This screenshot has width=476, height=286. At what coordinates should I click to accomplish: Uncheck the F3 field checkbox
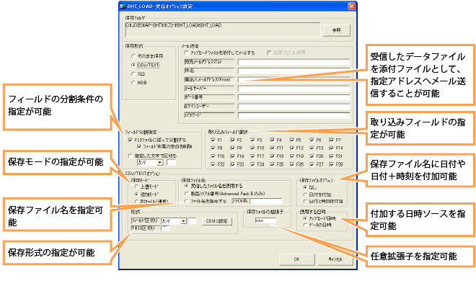(x=252, y=140)
